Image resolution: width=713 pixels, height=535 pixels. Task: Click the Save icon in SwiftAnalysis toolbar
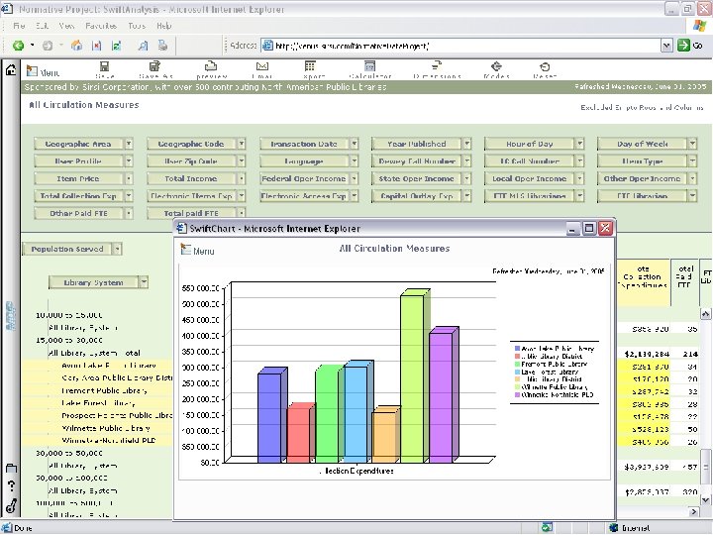point(105,69)
